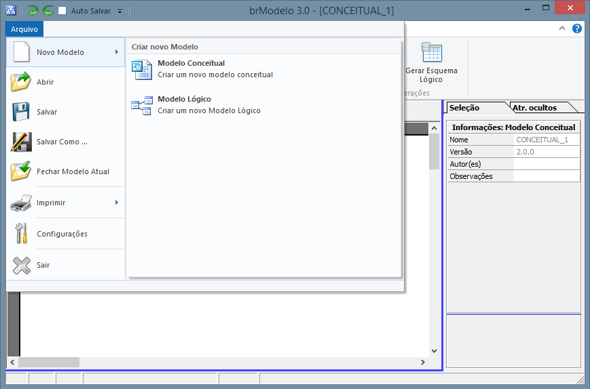Click the floppy with pencil Salvar Como icon
Image resolution: width=590 pixels, height=389 pixels.
(x=21, y=142)
